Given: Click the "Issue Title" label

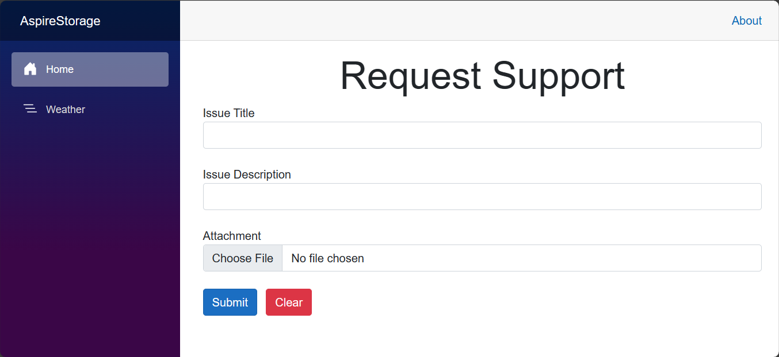Looking at the screenshot, I should [x=228, y=113].
